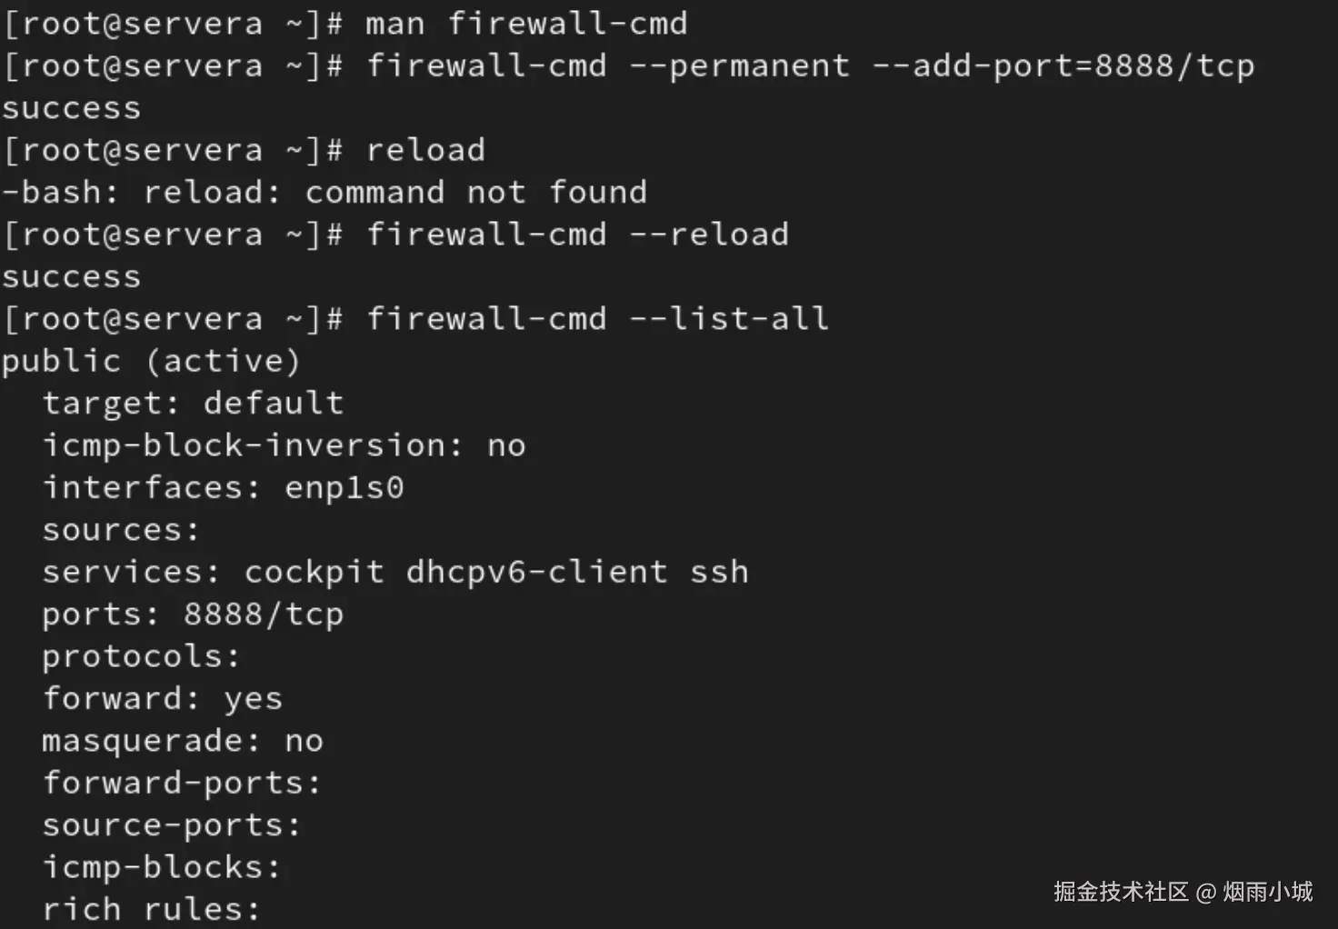Click the 'masquerade: no' line

pyautogui.click(x=183, y=741)
